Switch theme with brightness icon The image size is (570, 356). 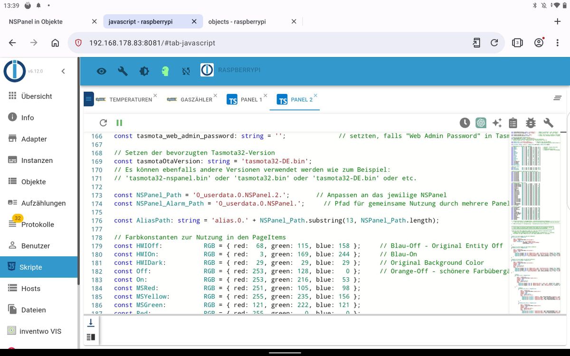(x=144, y=71)
